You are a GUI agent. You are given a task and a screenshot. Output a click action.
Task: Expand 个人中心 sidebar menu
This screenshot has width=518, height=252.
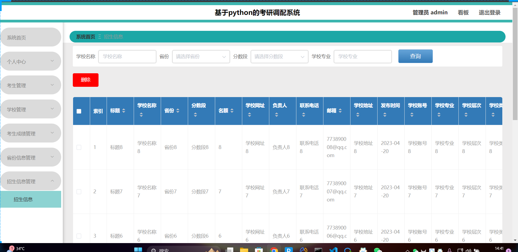[31, 61]
